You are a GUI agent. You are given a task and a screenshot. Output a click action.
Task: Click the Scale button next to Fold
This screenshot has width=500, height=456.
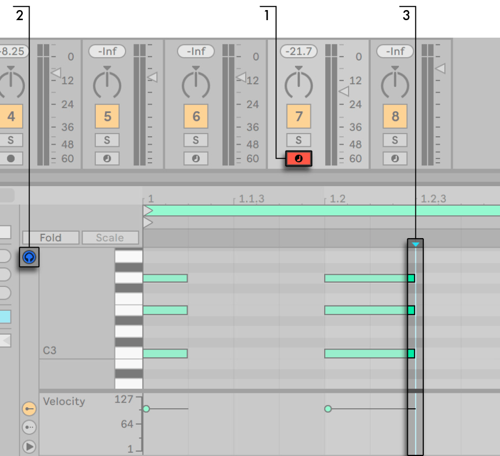tap(110, 238)
